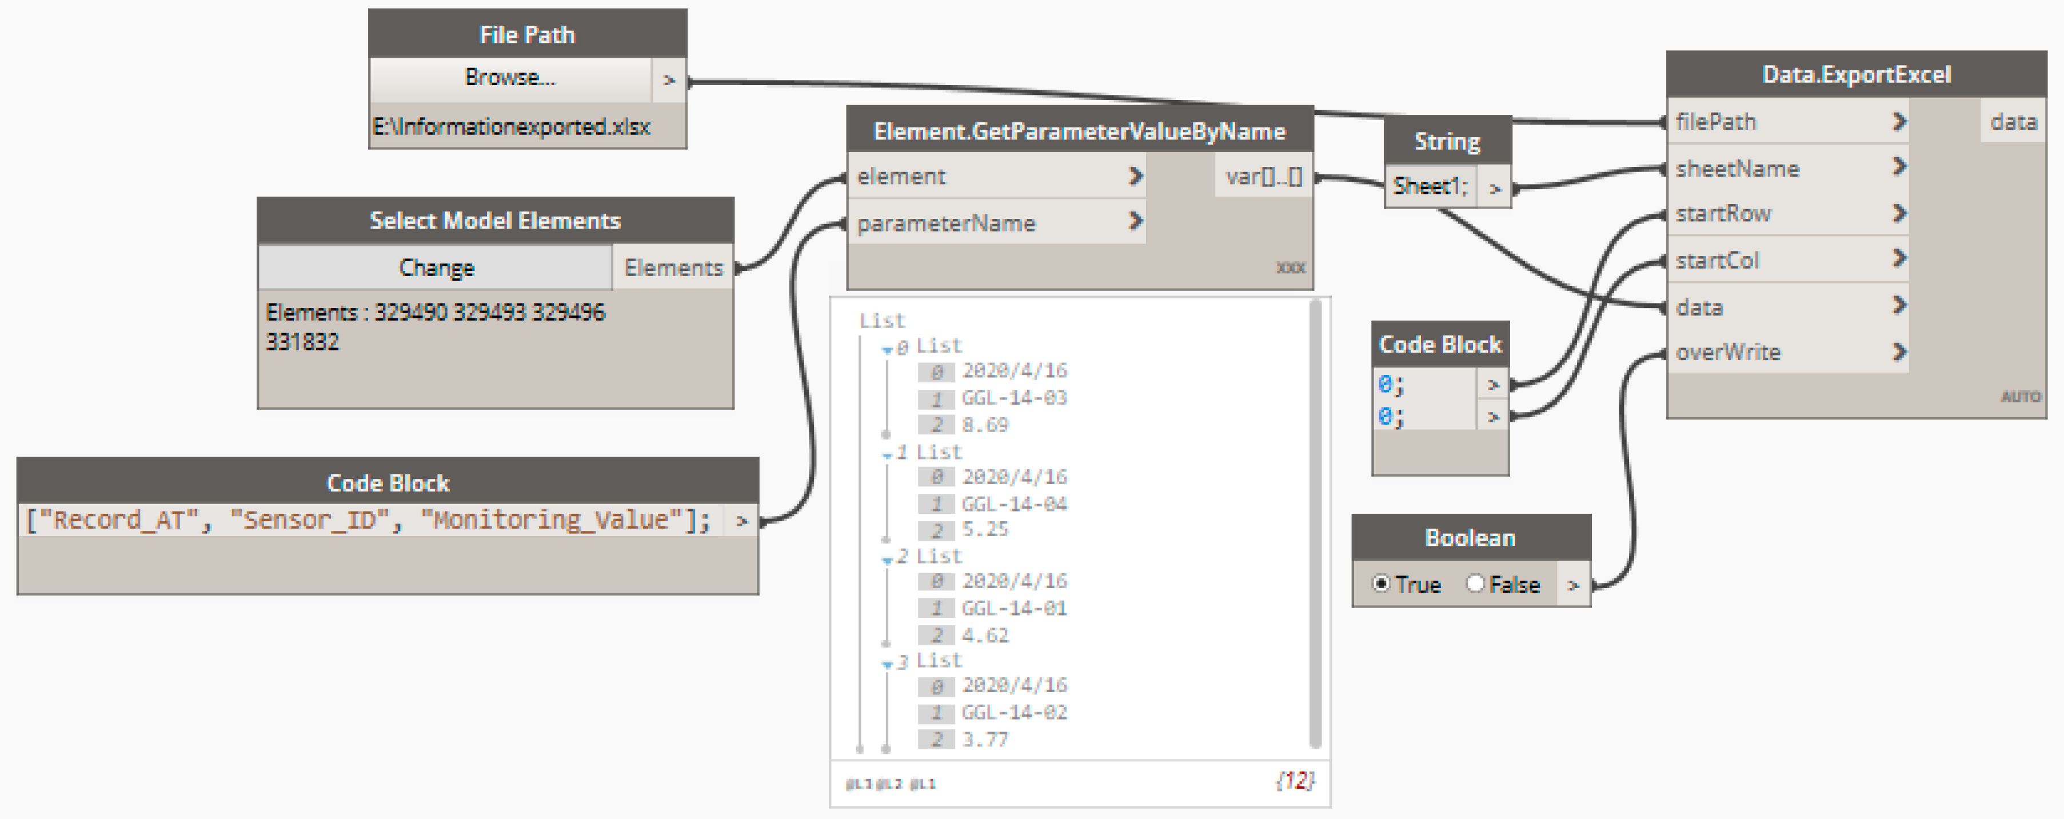Click the Browse... button in File Path

point(510,78)
